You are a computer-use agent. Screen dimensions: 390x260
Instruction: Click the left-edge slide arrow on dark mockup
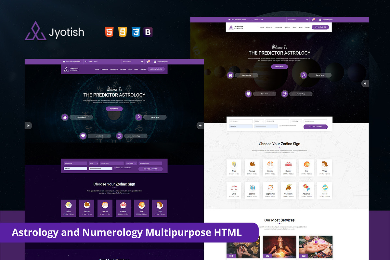28,125
